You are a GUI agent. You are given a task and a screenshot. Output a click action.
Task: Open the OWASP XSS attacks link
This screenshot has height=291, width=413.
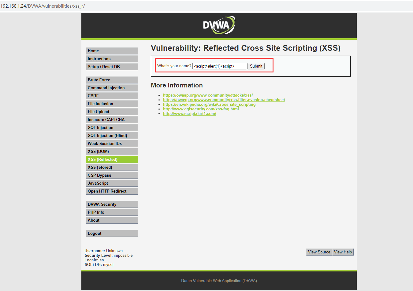pos(208,95)
